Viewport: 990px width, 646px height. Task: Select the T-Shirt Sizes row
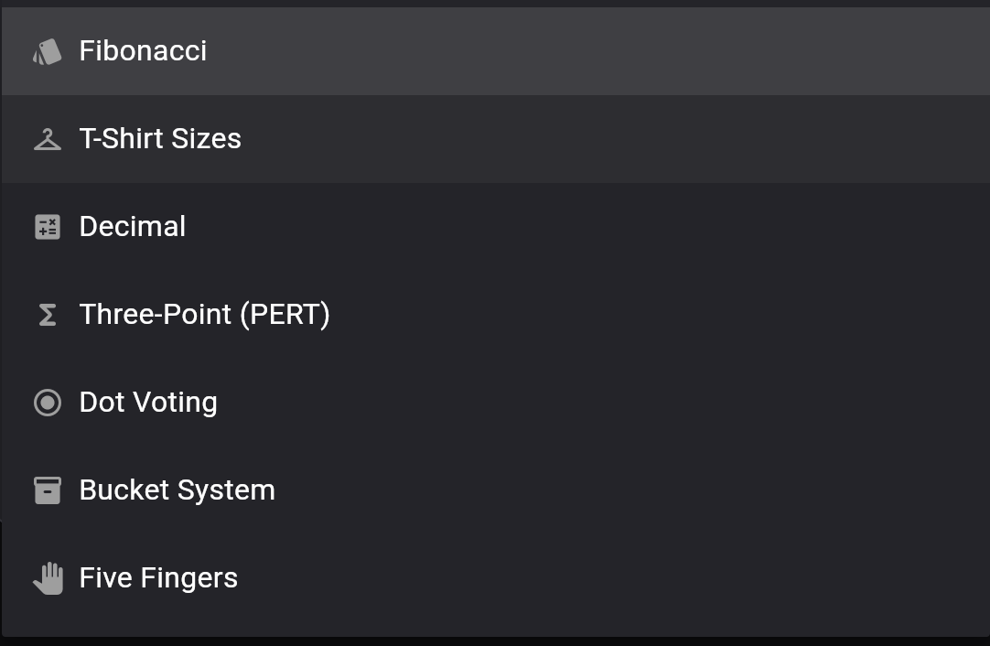366,138
